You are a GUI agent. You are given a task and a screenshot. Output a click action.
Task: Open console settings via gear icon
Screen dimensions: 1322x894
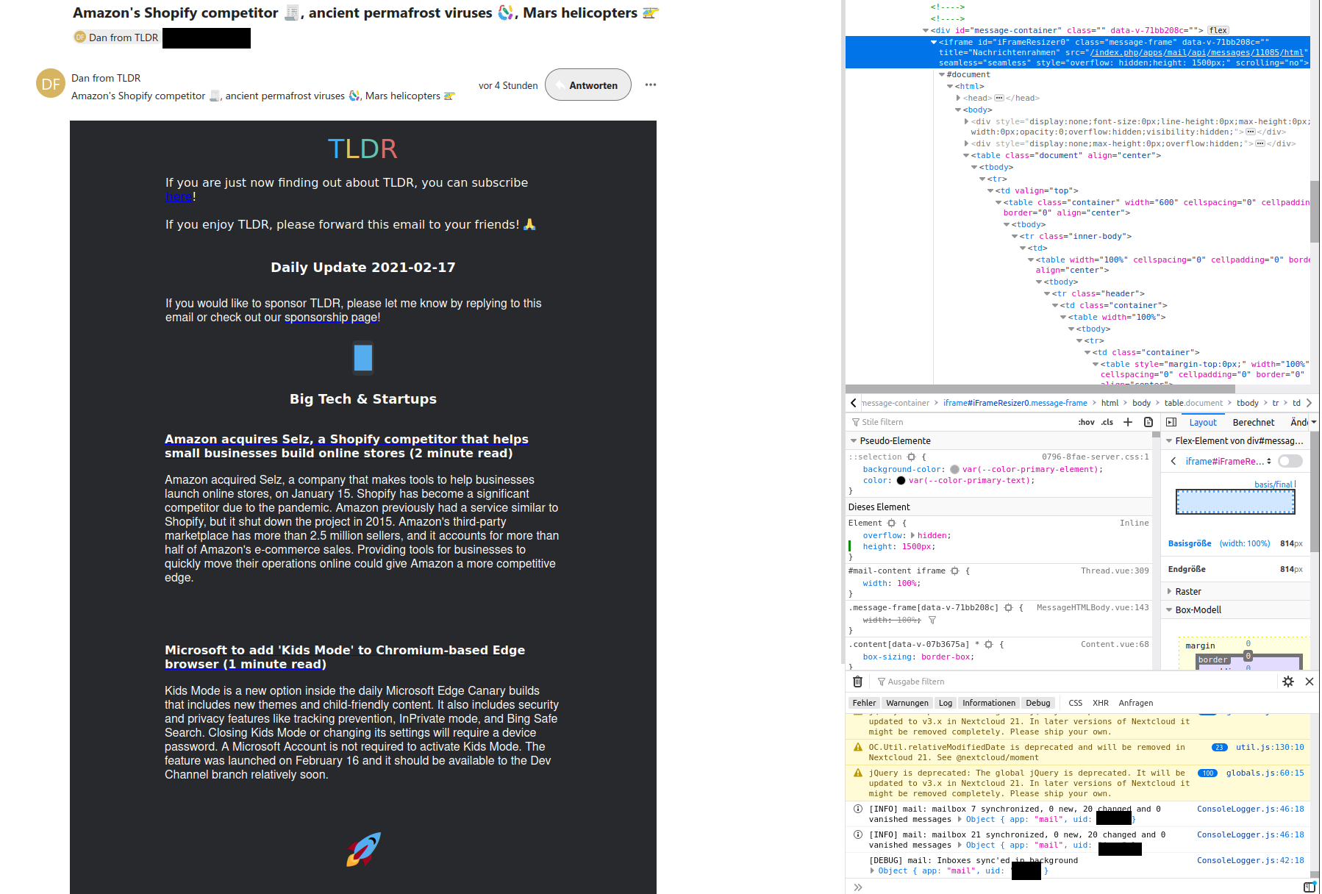(1288, 682)
